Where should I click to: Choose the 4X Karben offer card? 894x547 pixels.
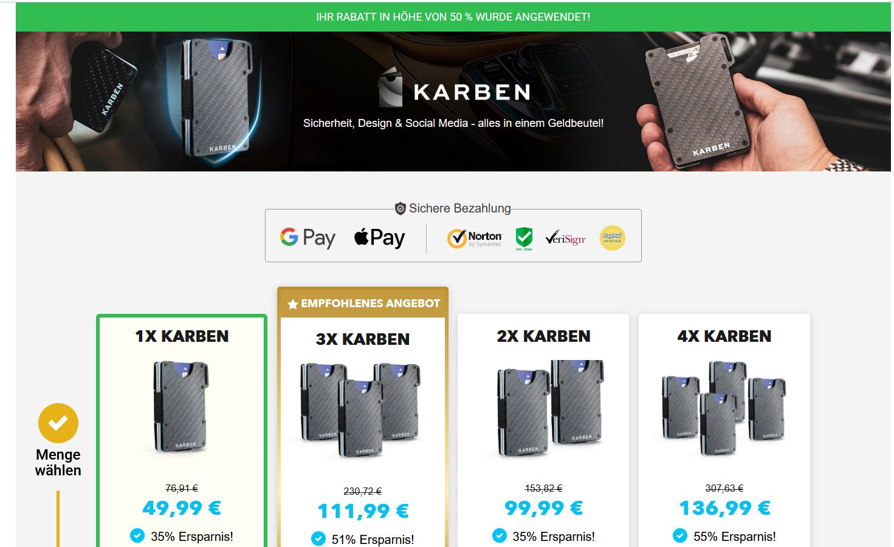[724, 431]
